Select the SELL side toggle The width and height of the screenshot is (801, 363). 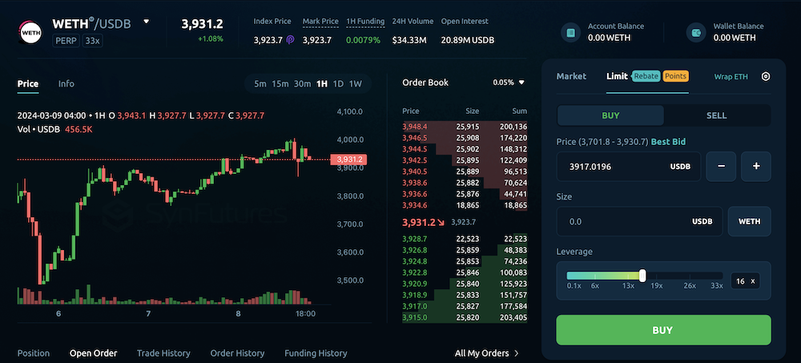(716, 115)
